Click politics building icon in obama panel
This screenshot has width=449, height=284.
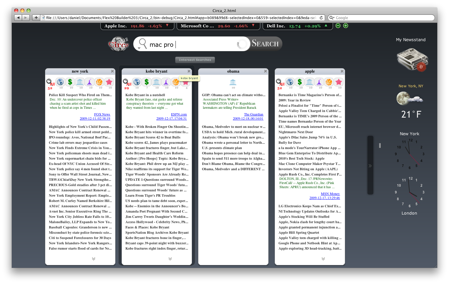point(233,82)
